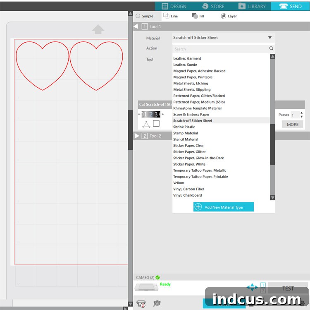The width and height of the screenshot is (310, 310).
Task: Select Metal Sheets, Etching
Action: click(x=191, y=83)
